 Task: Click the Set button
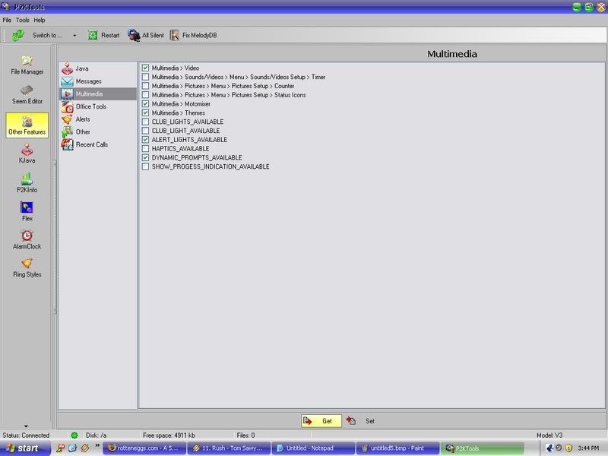[x=361, y=421]
